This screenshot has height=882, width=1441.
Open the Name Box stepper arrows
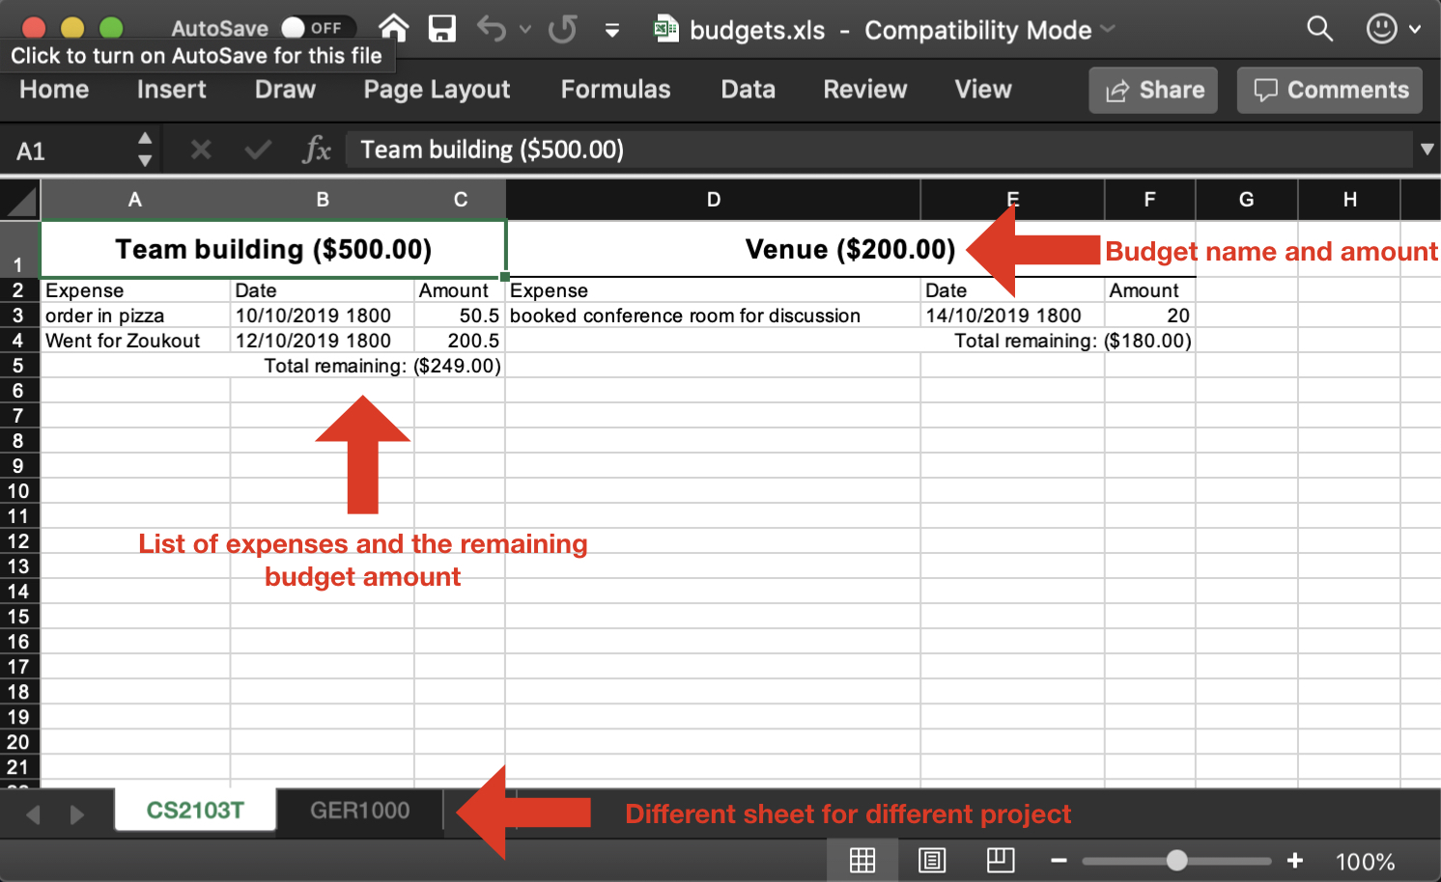[145, 151]
